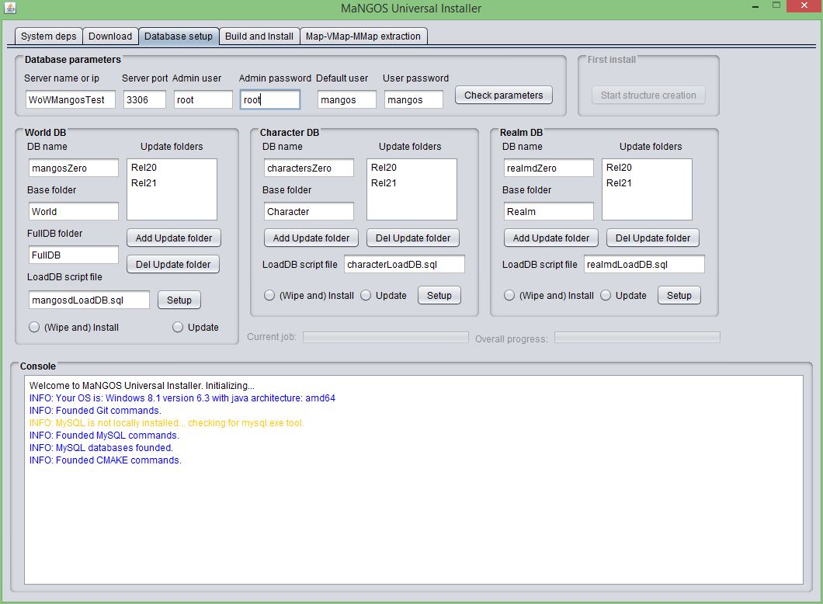
Task: Open the Download tab
Action: [x=110, y=36]
